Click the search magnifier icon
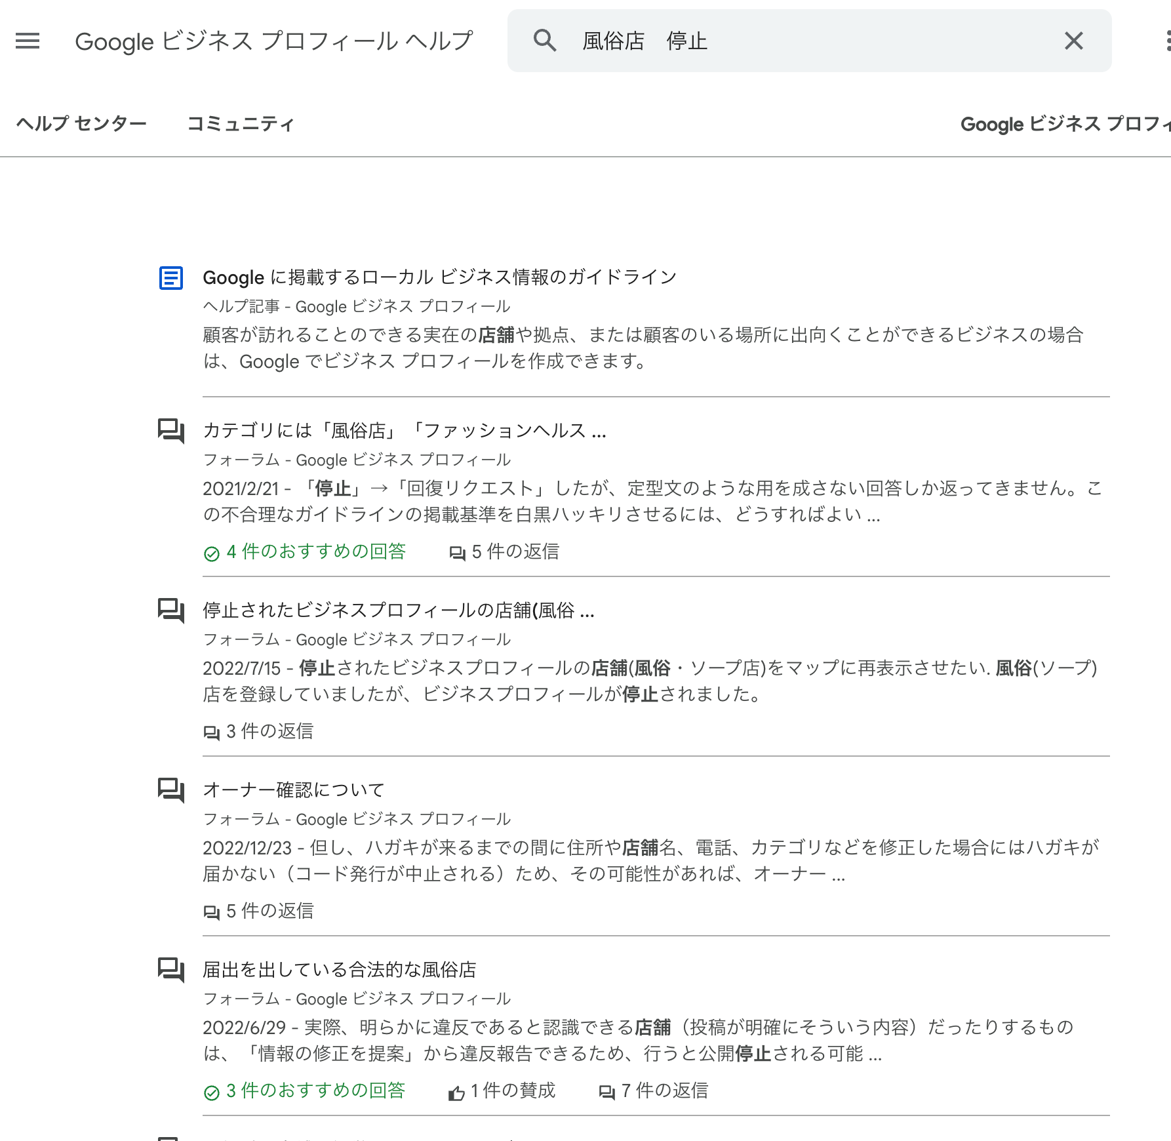The height and width of the screenshot is (1141, 1171). point(545,41)
